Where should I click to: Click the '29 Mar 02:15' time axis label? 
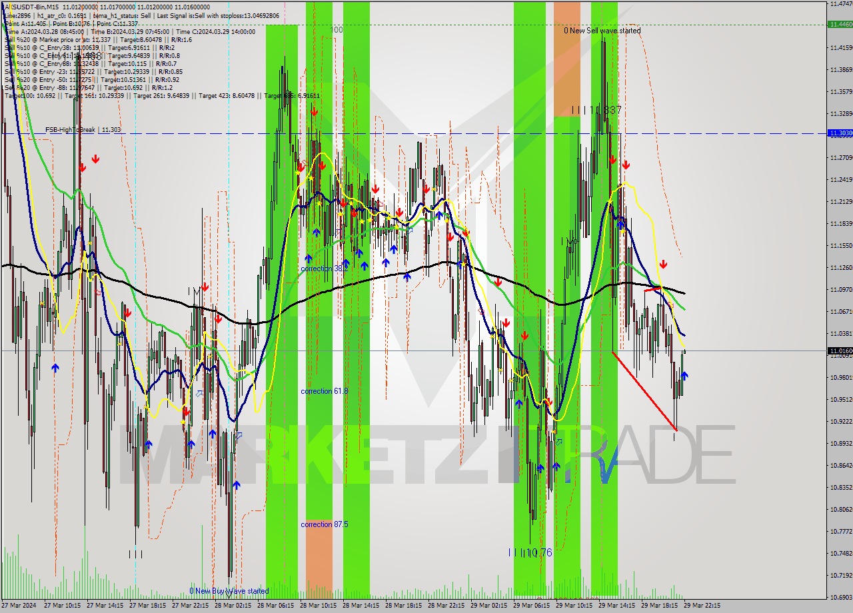pyautogui.click(x=488, y=606)
